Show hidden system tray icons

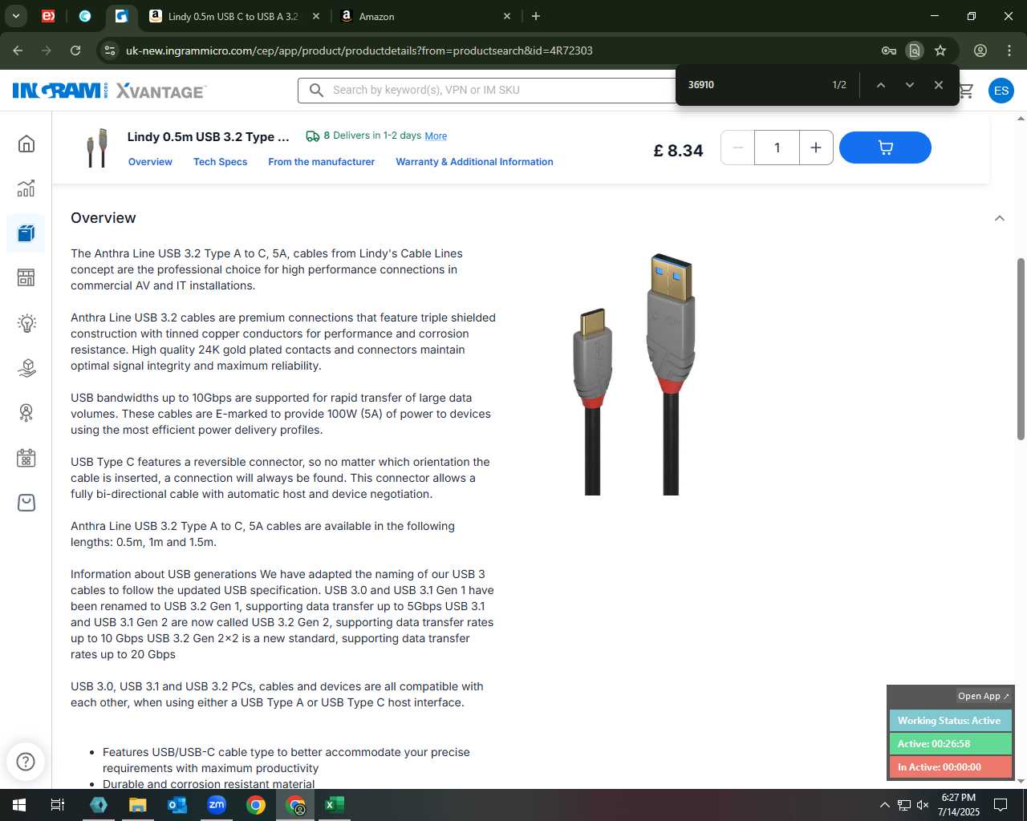884,805
